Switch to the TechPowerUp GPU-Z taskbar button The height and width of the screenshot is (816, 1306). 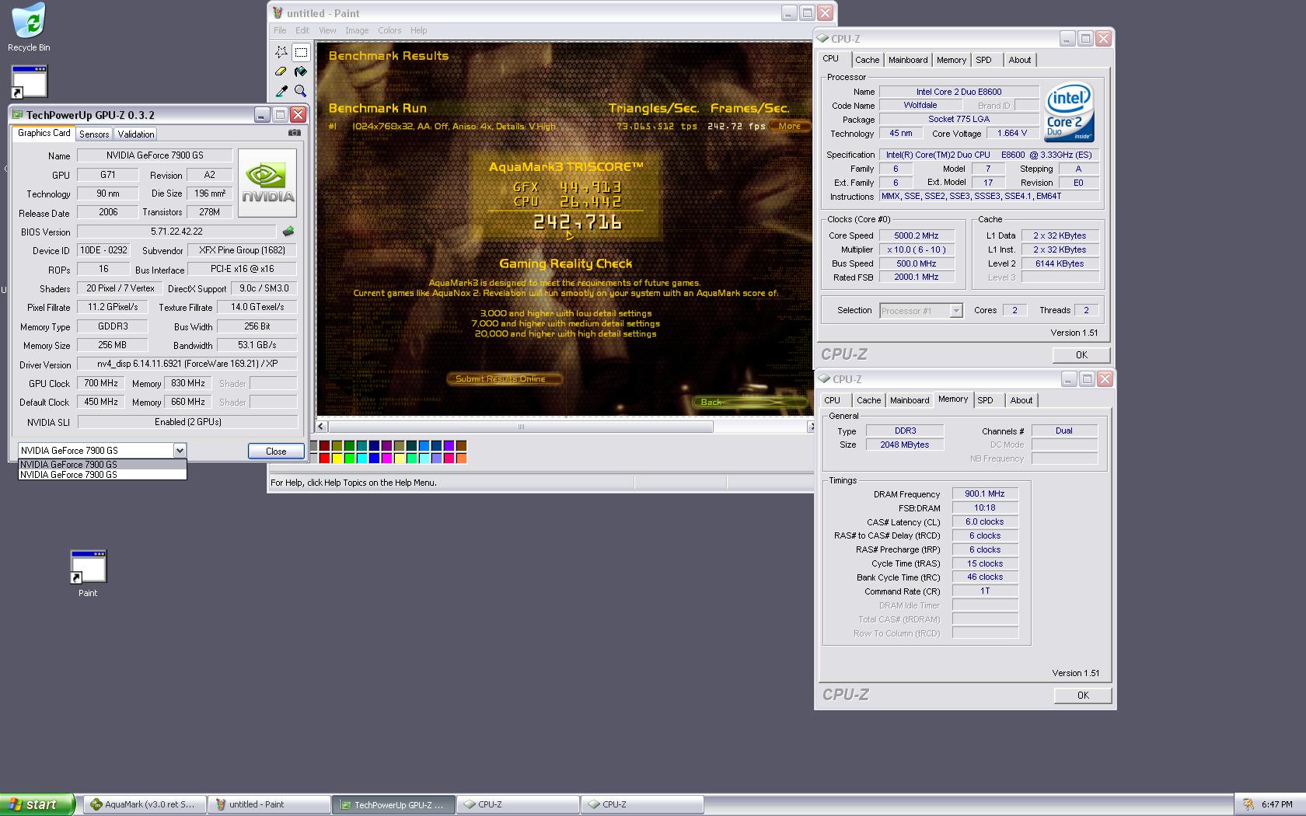click(393, 804)
